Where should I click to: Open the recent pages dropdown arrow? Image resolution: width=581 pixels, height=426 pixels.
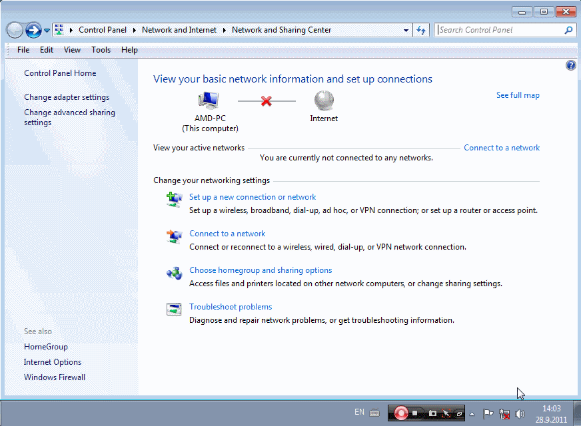[x=47, y=30]
